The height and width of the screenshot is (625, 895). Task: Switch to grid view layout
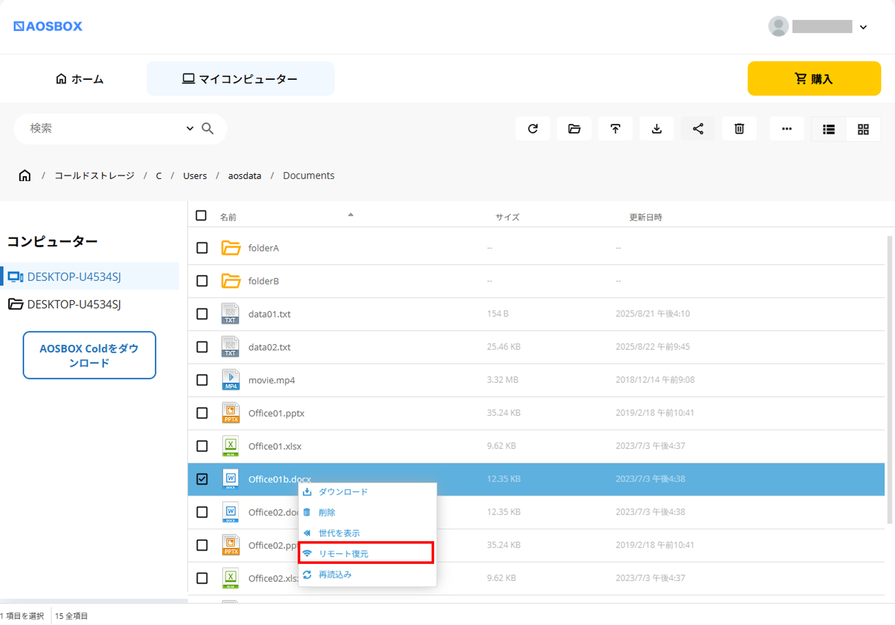point(863,130)
